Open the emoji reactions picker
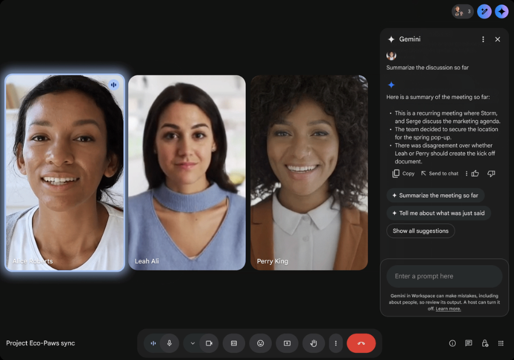The height and width of the screenshot is (360, 514). 260,343
